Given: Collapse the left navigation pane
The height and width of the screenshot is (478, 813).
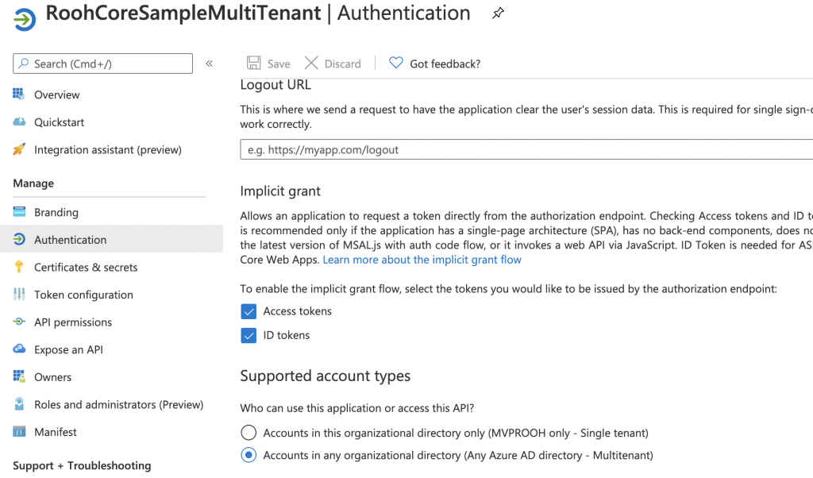Looking at the screenshot, I should coord(210,64).
